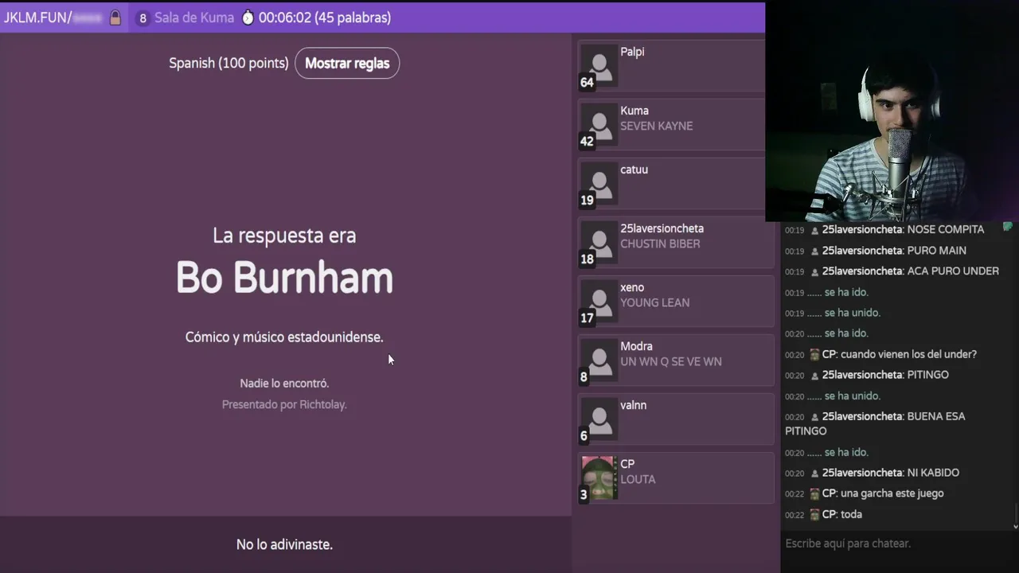This screenshot has height=573, width=1019.
Task: Click the streamer webcam overlay
Action: point(892,111)
